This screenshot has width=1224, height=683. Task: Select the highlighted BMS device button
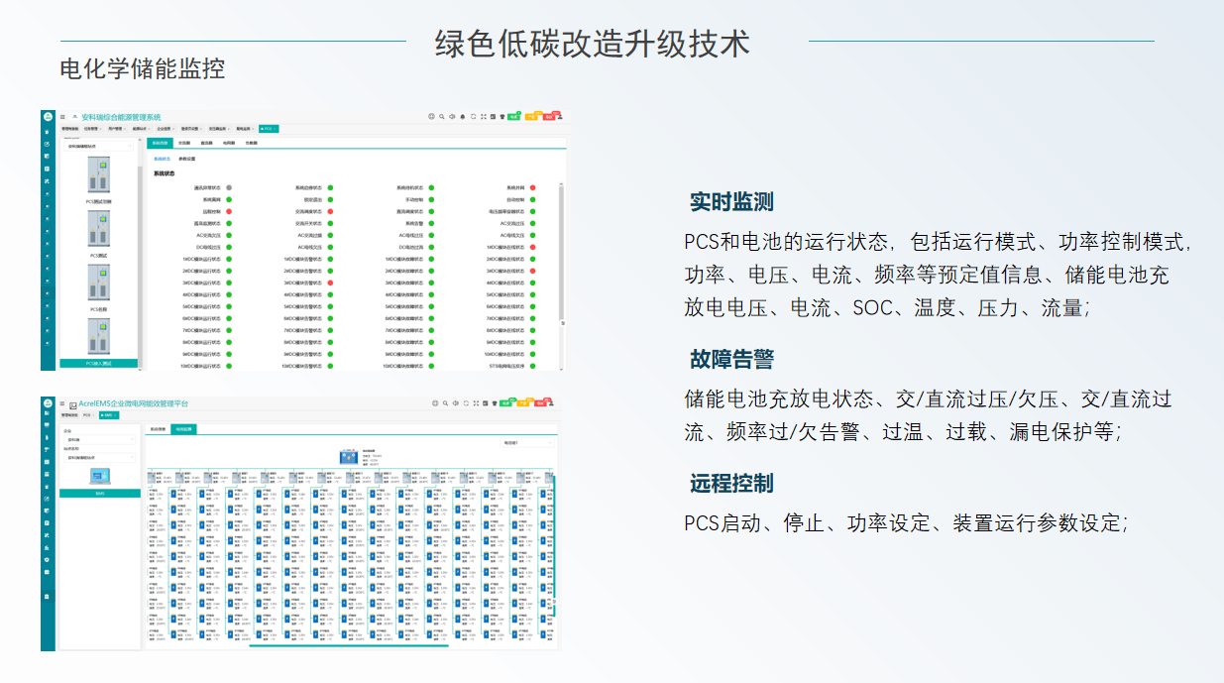point(99,493)
